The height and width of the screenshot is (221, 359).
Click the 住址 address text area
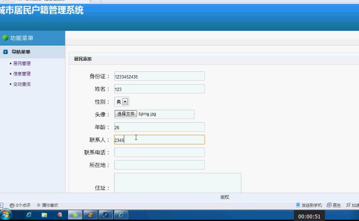(x=178, y=183)
